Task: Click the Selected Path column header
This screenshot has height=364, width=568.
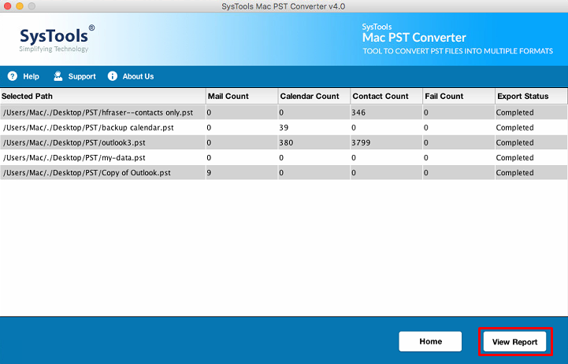Action: [103, 97]
